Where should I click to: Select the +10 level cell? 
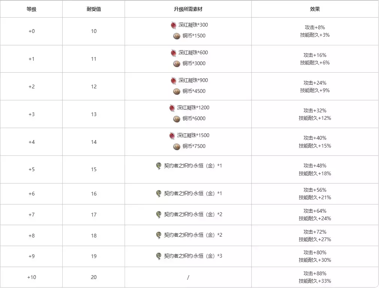coord(32,277)
